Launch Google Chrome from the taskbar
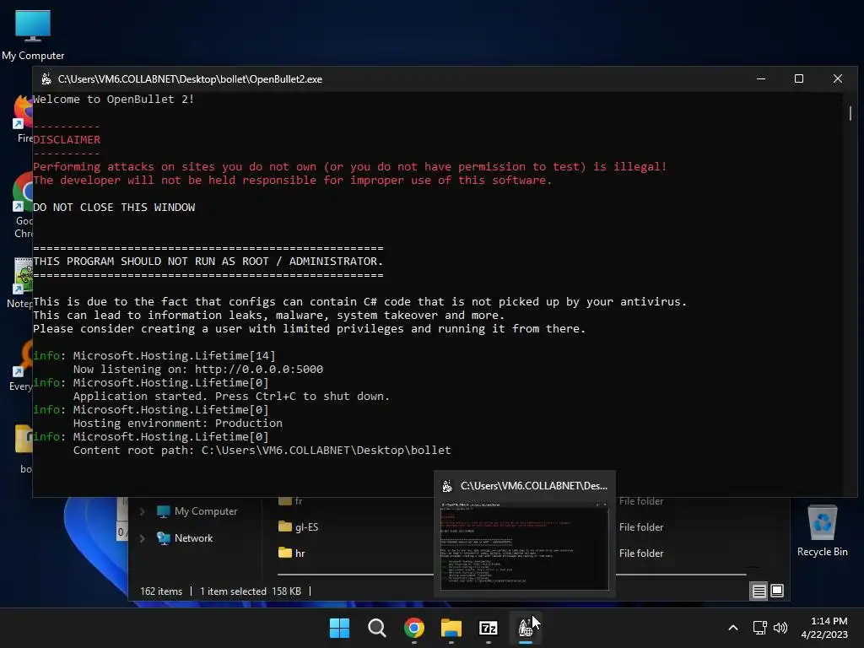The width and height of the screenshot is (864, 648). 413,628
